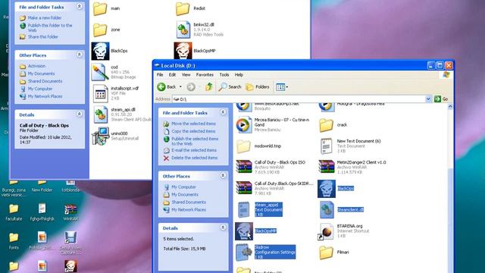Select the main folder in back window

pyautogui.click(x=100, y=8)
